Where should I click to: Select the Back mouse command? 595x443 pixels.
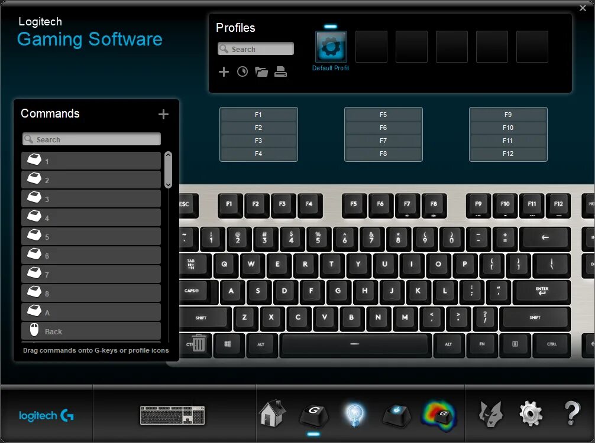(x=91, y=331)
